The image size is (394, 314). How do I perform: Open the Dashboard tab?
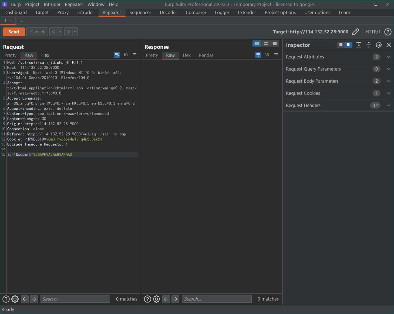click(x=16, y=12)
